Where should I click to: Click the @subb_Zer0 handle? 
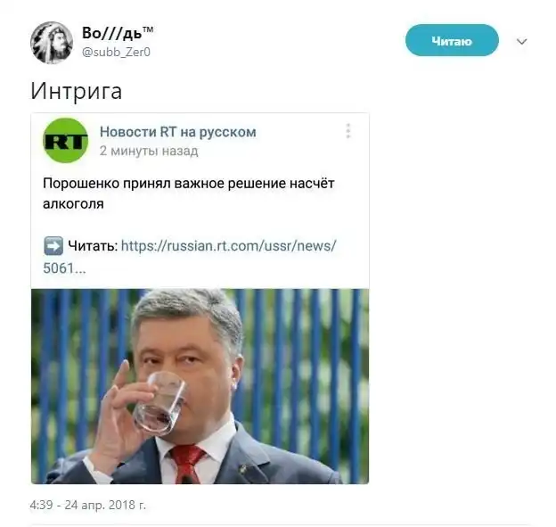(116, 53)
